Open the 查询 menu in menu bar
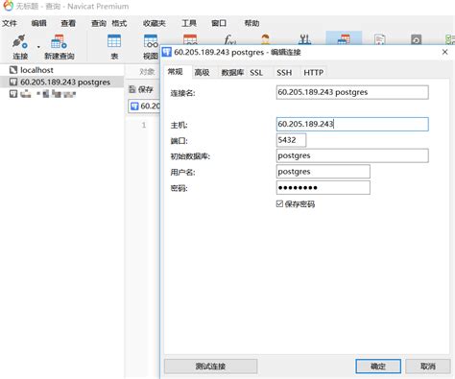Viewport: 455px width, 379px height. pos(99,23)
